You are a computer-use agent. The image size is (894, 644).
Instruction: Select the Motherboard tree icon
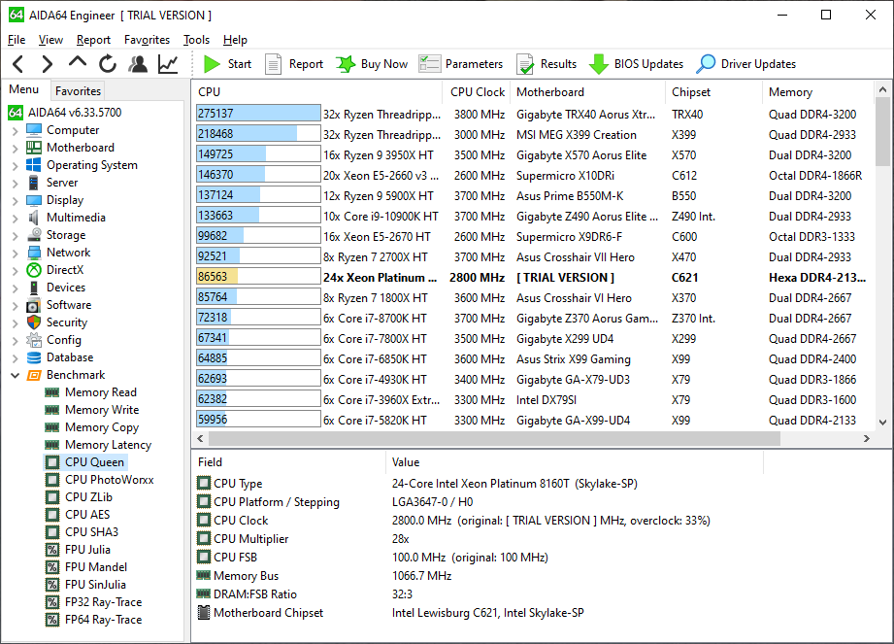click(34, 148)
